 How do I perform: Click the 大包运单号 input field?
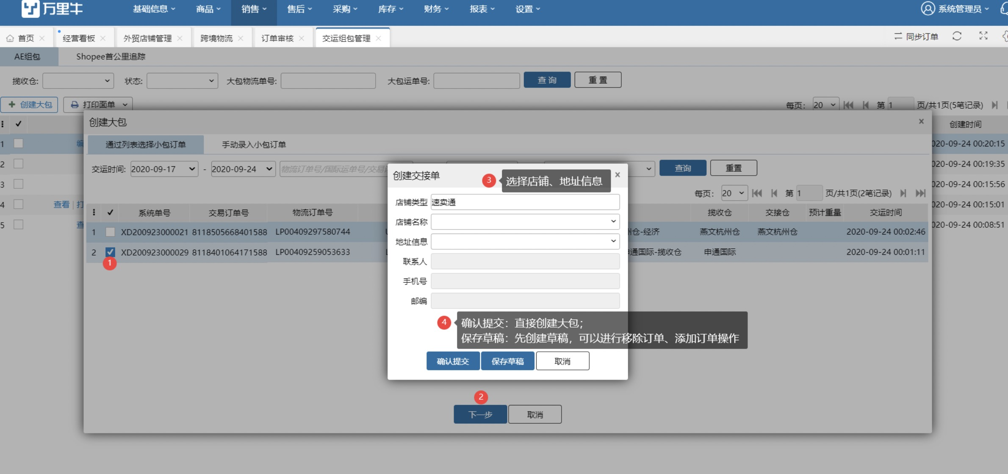click(x=476, y=81)
